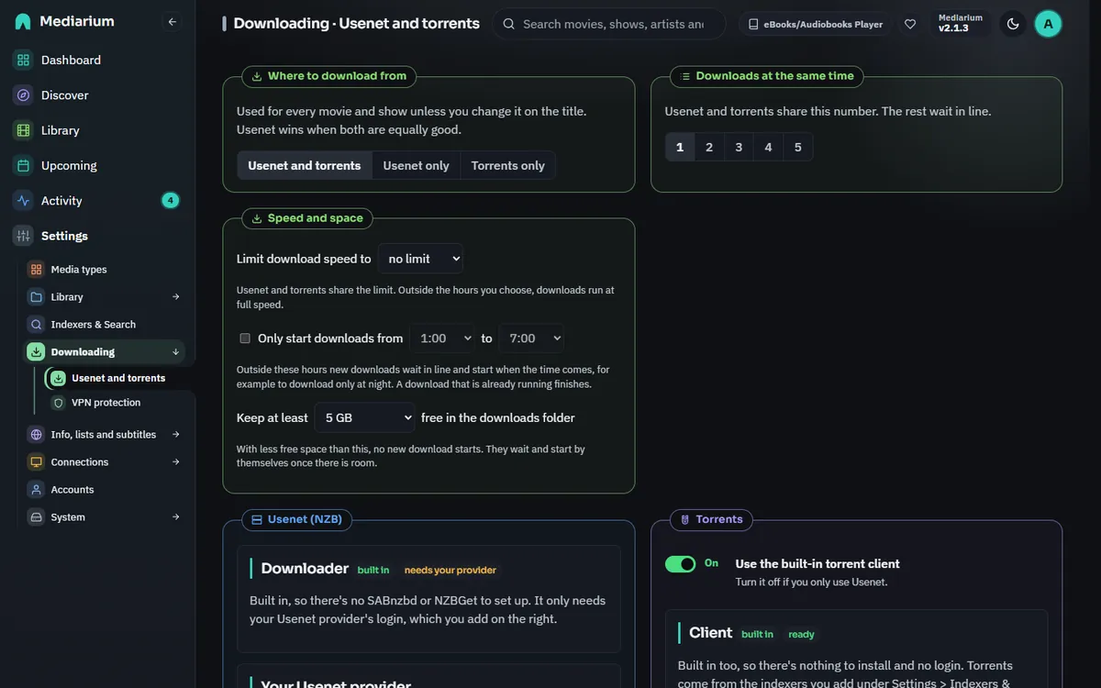Open the 1:00 start time dropdown
Screen dimensions: 1101x688
pos(442,338)
